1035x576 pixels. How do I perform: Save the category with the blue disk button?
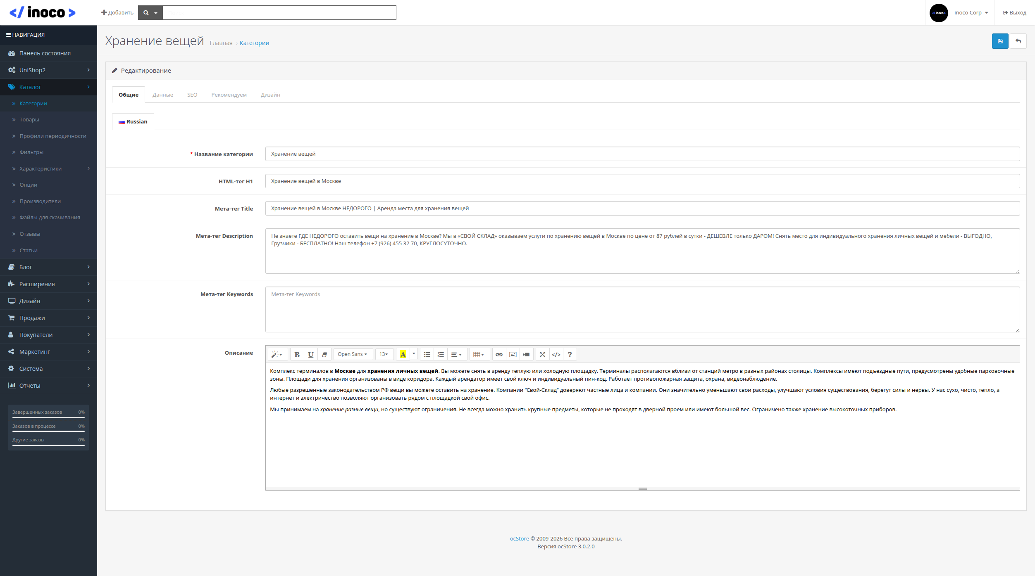(x=1000, y=41)
